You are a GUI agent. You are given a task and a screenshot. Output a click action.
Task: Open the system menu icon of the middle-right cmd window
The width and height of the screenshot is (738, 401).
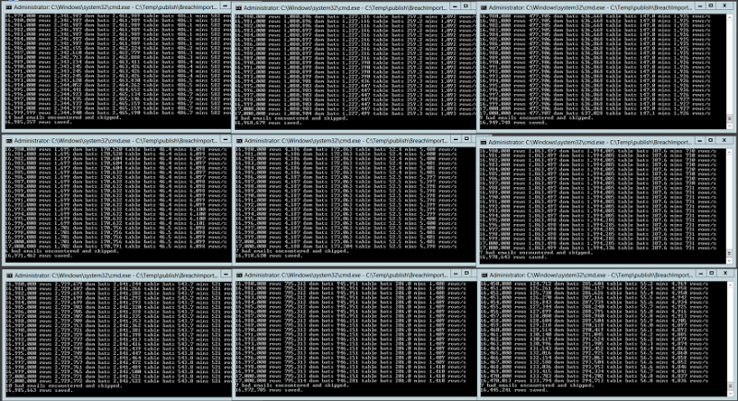483,142
